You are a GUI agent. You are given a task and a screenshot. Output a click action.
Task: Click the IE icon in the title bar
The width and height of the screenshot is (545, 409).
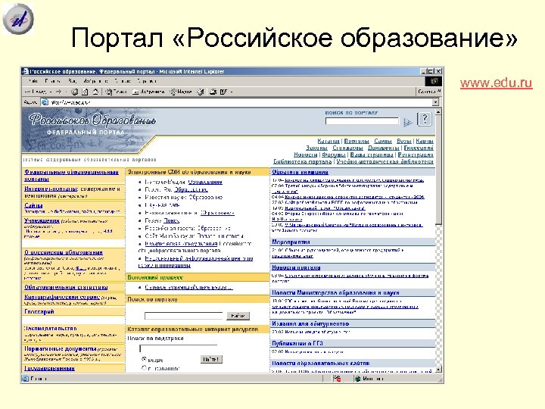(x=25, y=71)
